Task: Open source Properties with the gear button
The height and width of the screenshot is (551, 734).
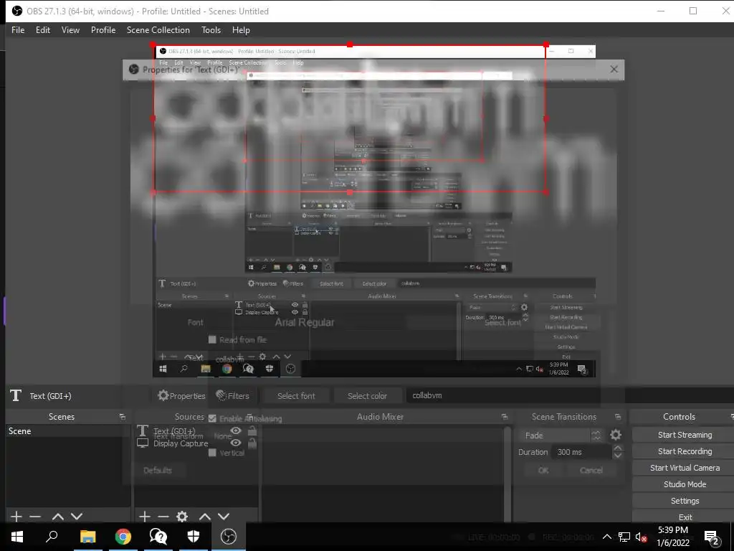Action: tap(181, 396)
